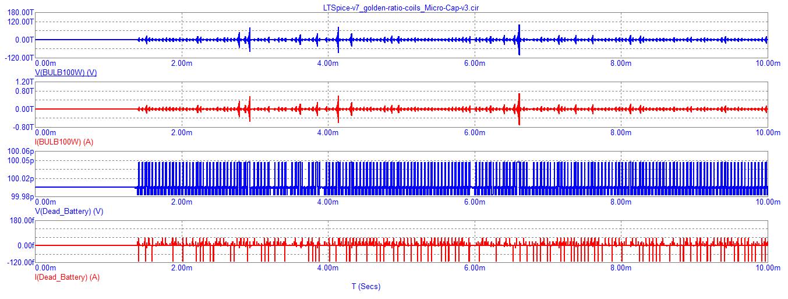
Task: Click the 4.00m tick below the I(BULB100W) plot
Action: 327,132
